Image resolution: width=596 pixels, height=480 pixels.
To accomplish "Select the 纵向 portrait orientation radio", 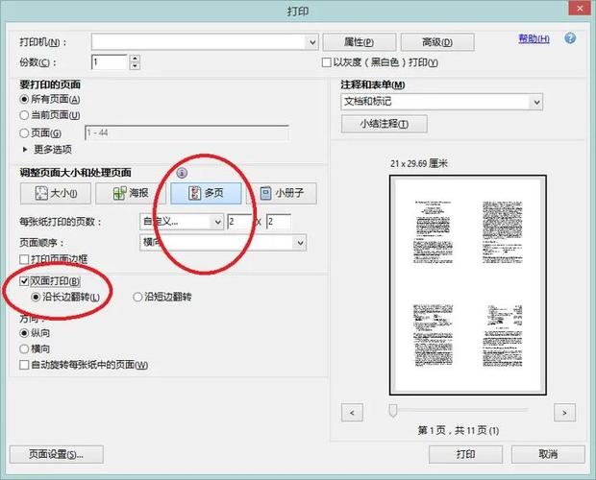I will 24,333.
